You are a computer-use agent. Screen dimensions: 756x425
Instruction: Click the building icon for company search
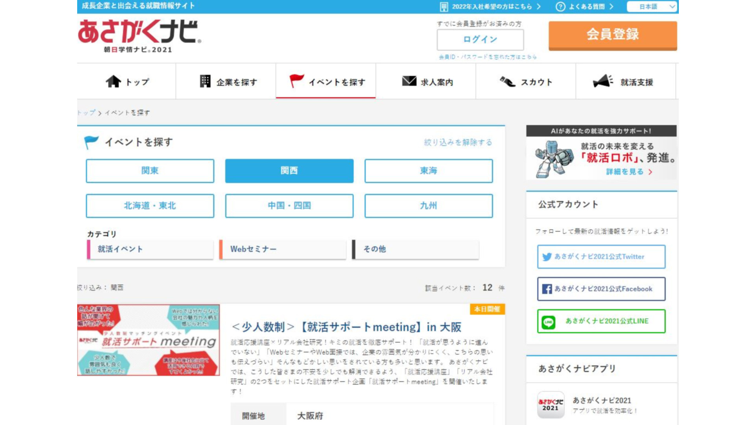click(x=205, y=81)
